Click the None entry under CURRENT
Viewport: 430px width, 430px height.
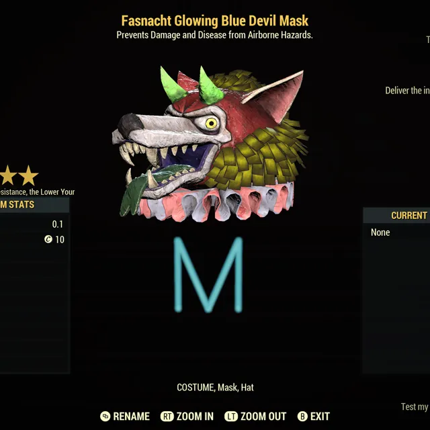(x=380, y=232)
